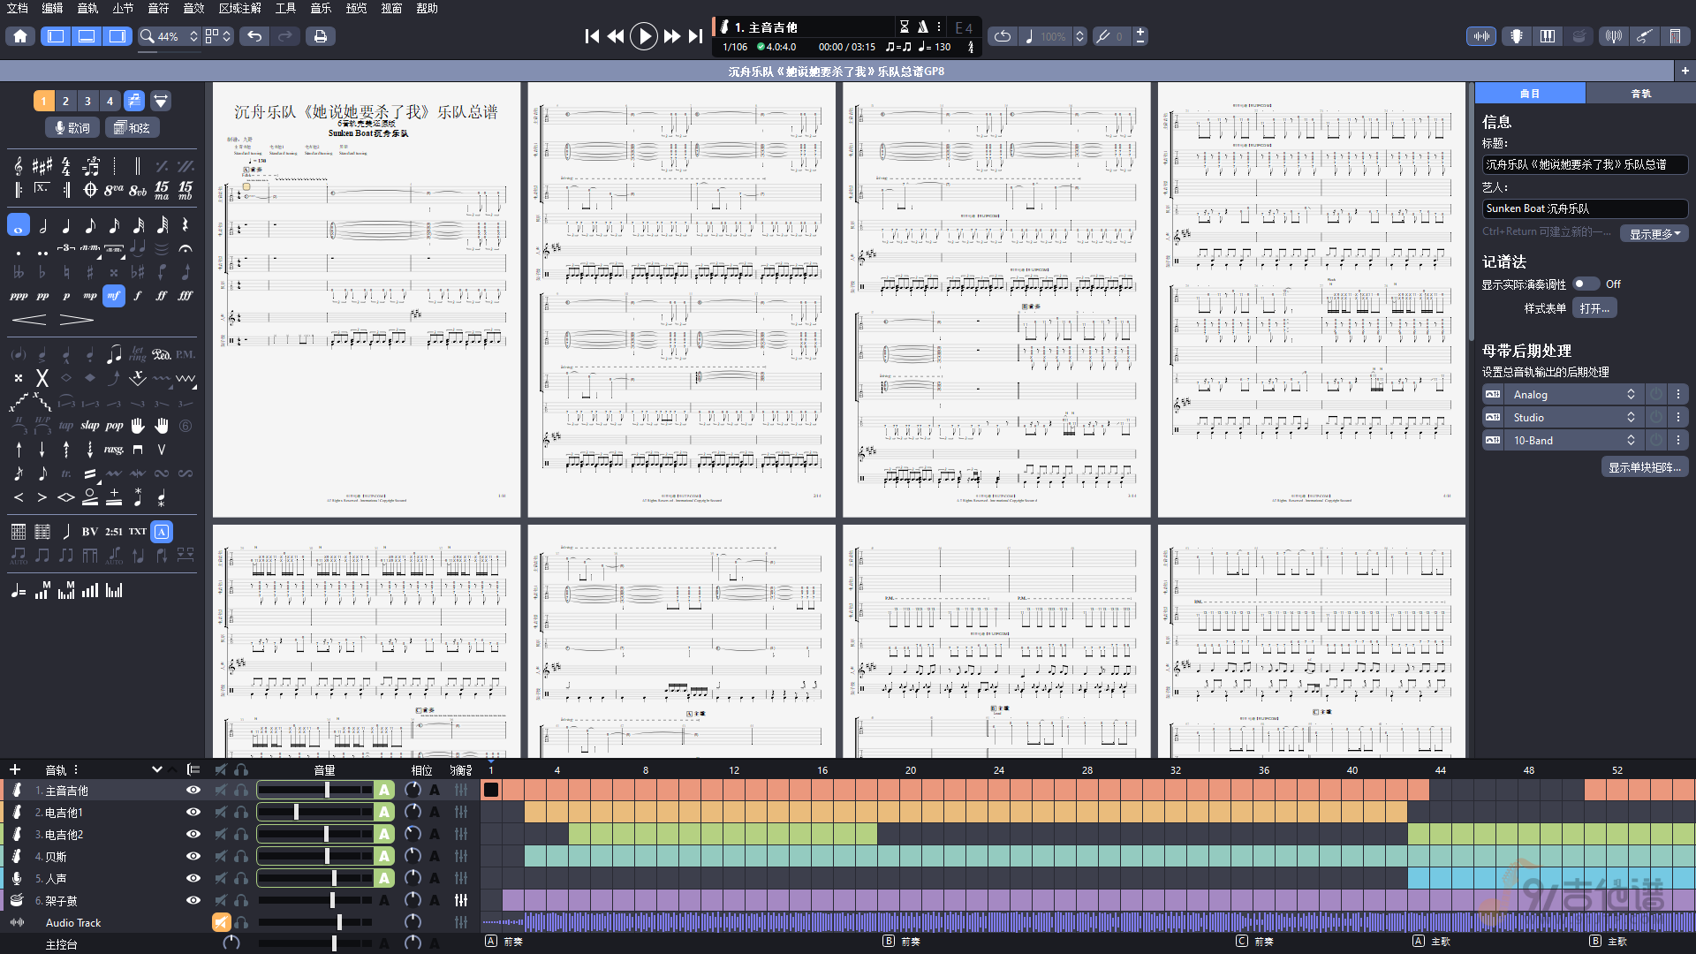Jump to the first bar with the rewind-to-start button
The image size is (1696, 954).
(592, 36)
